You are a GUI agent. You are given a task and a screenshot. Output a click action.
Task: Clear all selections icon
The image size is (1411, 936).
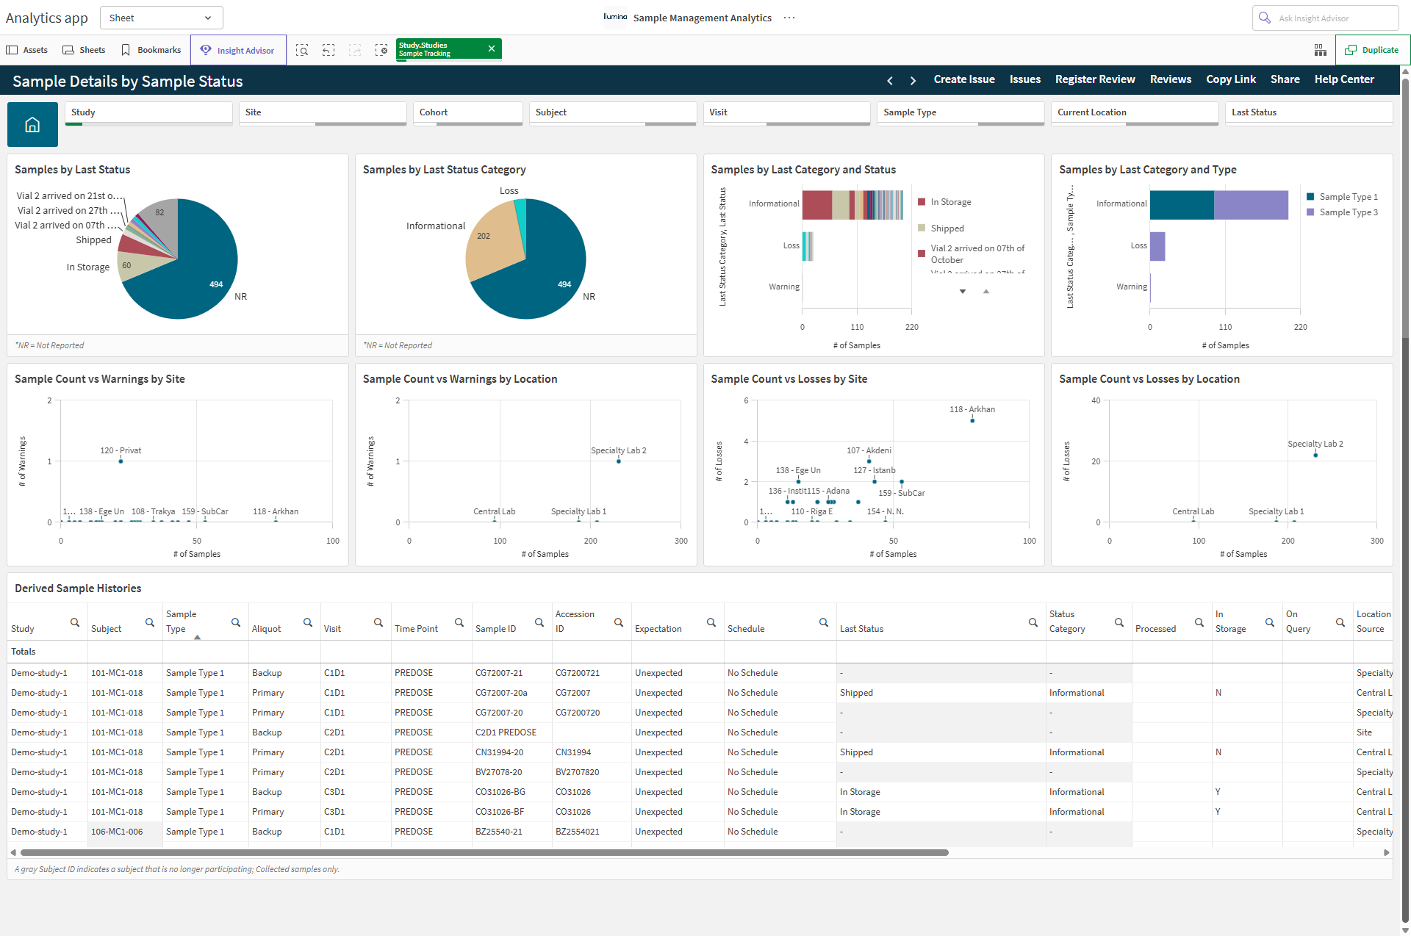point(381,50)
